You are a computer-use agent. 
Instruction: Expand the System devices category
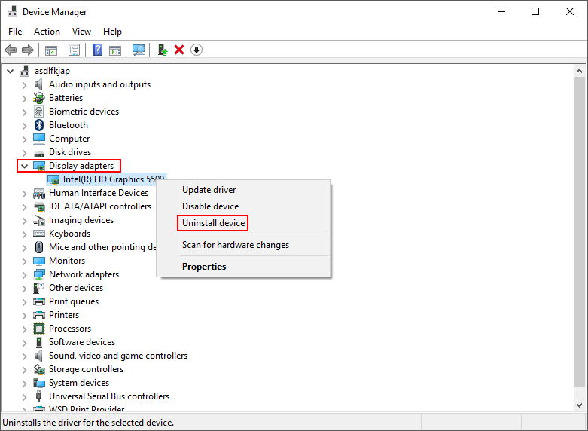[25, 383]
